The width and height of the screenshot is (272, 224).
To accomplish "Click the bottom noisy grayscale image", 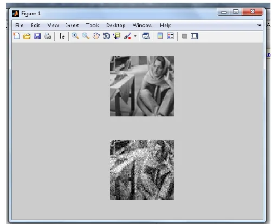I will click(x=142, y=170).
